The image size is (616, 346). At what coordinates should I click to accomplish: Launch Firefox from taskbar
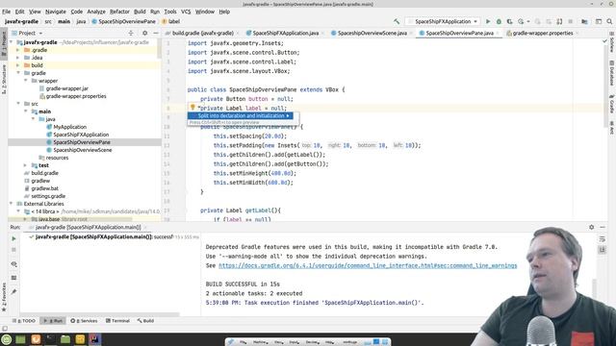point(36,339)
